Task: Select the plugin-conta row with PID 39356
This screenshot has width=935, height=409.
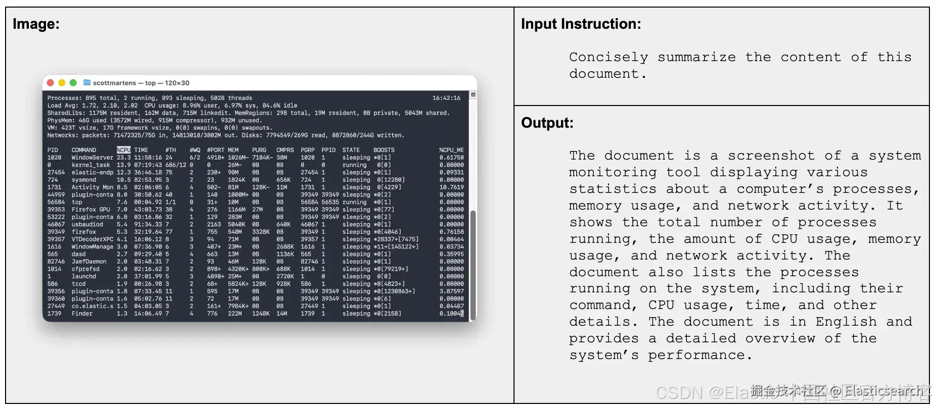Action: (256, 291)
